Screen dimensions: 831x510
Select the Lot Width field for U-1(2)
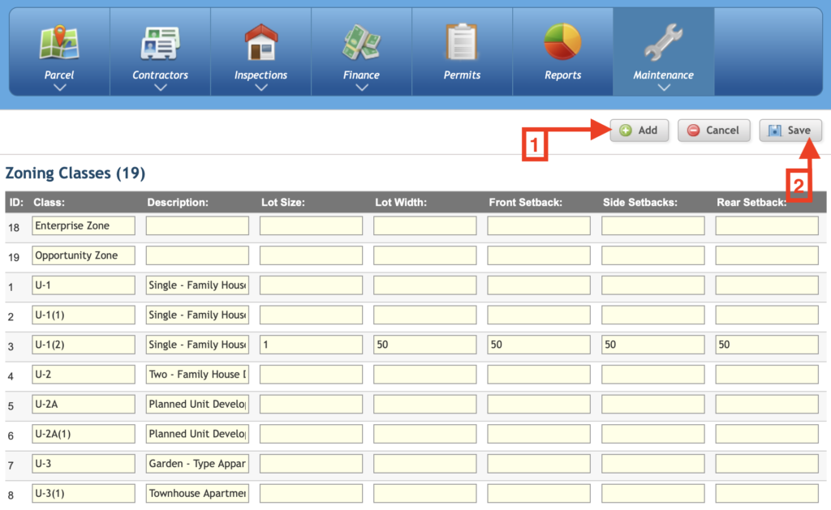[424, 345]
